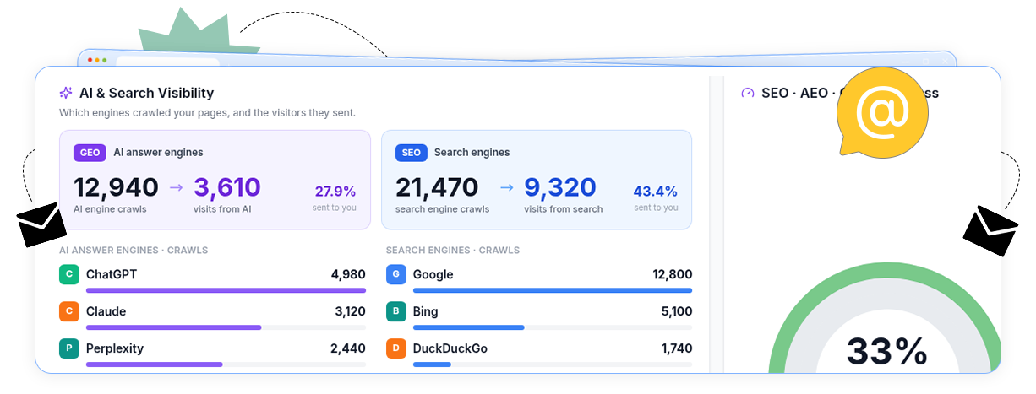The image size is (1036, 394).
Task: Click the Bing engine icon
Action: (x=395, y=311)
